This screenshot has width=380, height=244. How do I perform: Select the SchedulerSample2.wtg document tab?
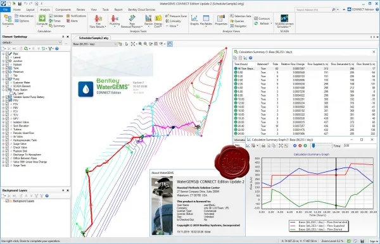[x=94, y=38]
